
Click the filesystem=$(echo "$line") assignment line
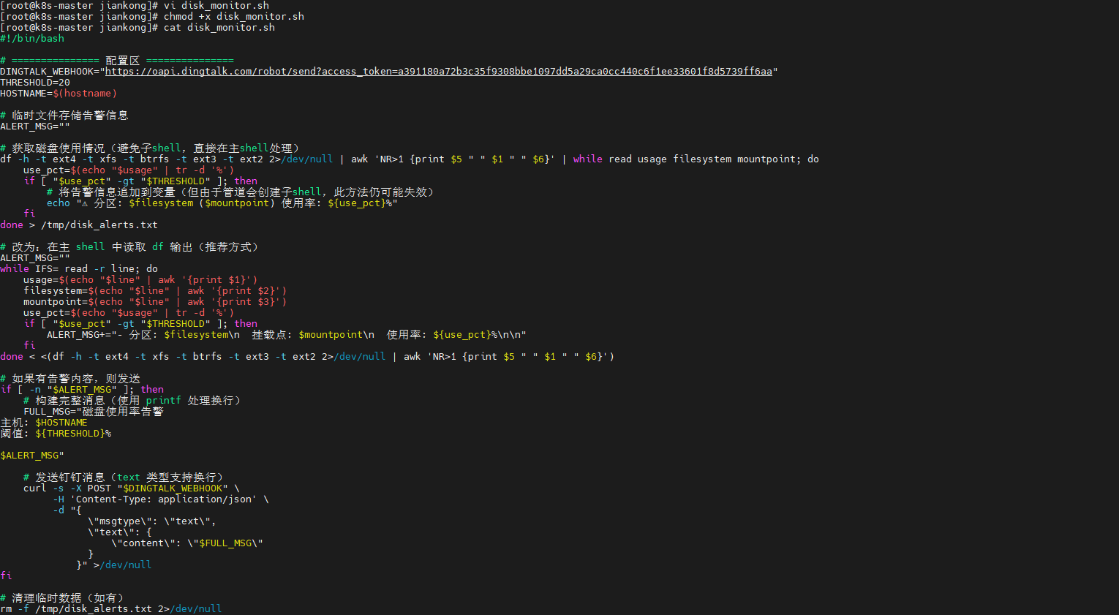click(x=154, y=291)
